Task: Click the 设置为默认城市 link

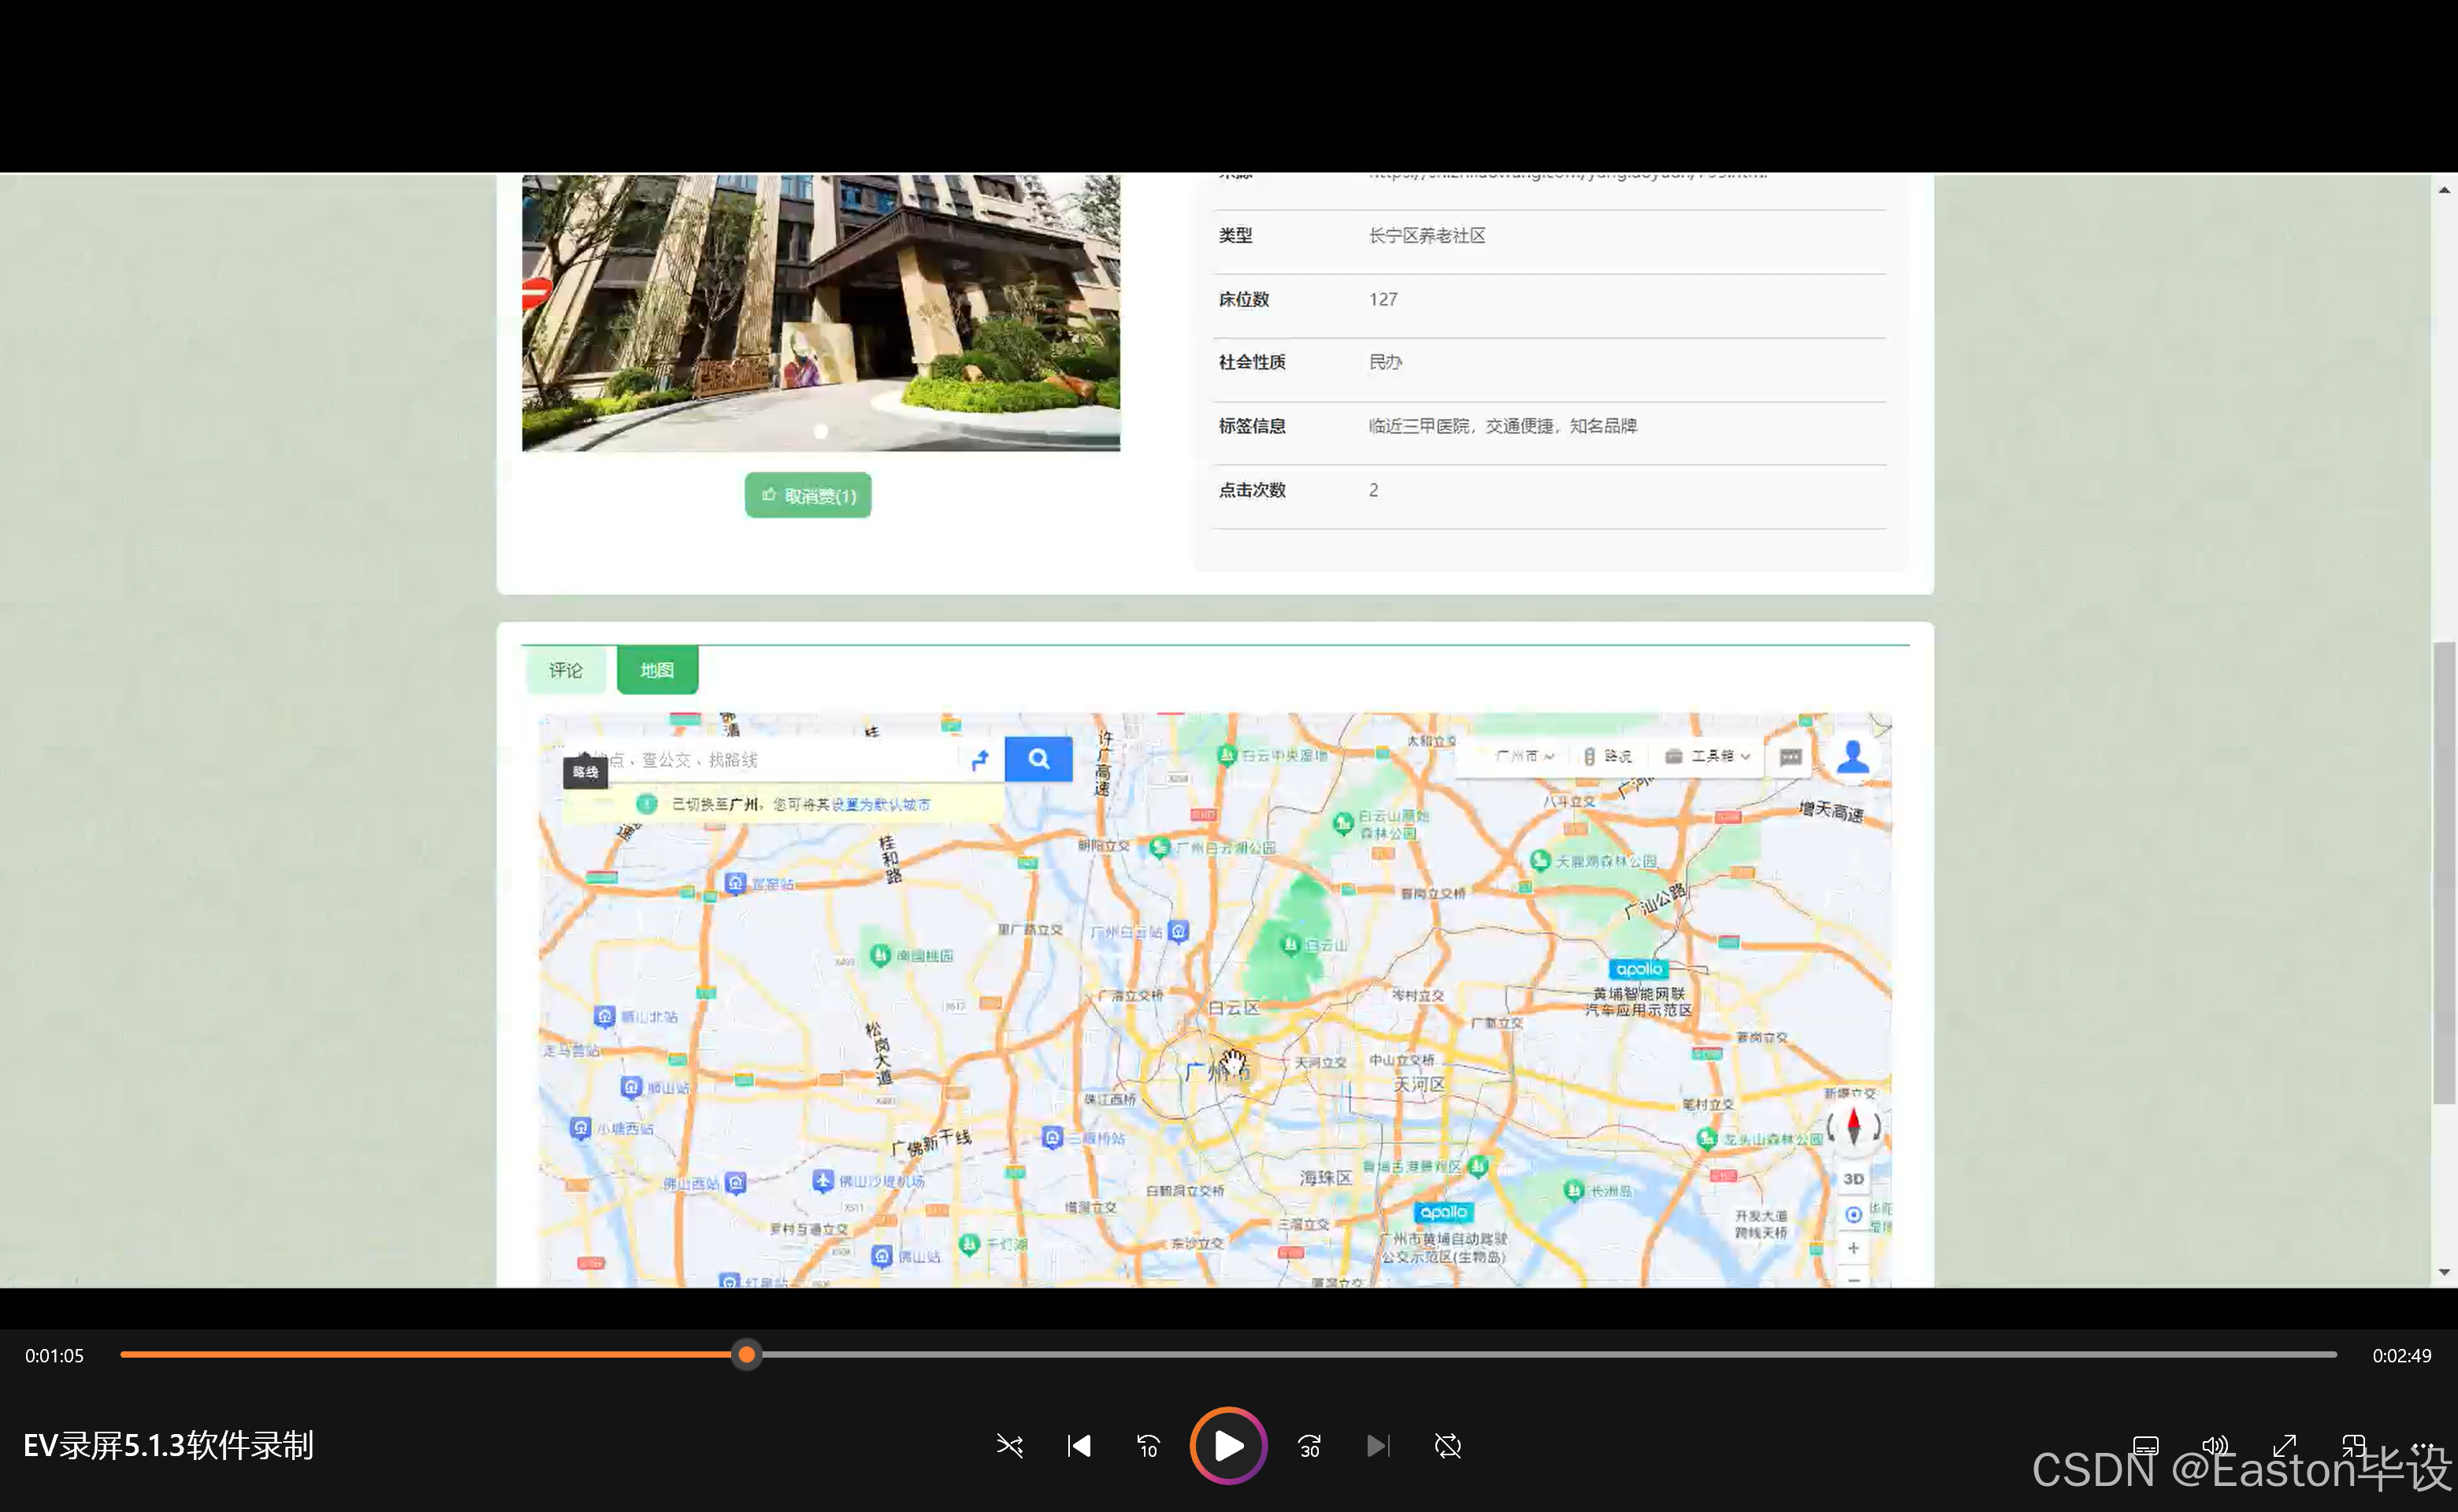Action: (x=882, y=805)
